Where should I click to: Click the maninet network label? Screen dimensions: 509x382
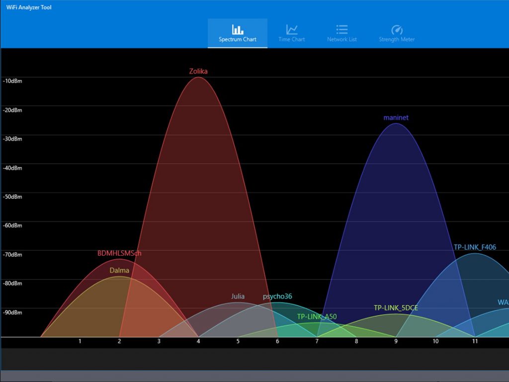(396, 118)
